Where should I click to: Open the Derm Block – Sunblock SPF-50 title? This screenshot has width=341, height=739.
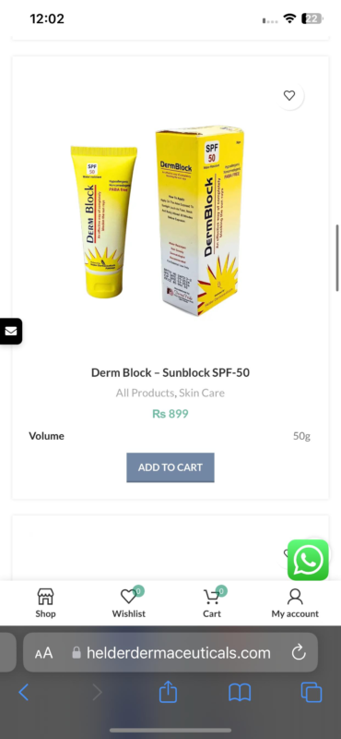coord(170,373)
